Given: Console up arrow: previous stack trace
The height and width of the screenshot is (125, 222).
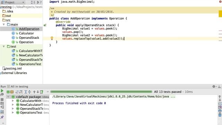Looking at the screenshot, I should click(x=220, y=97).
